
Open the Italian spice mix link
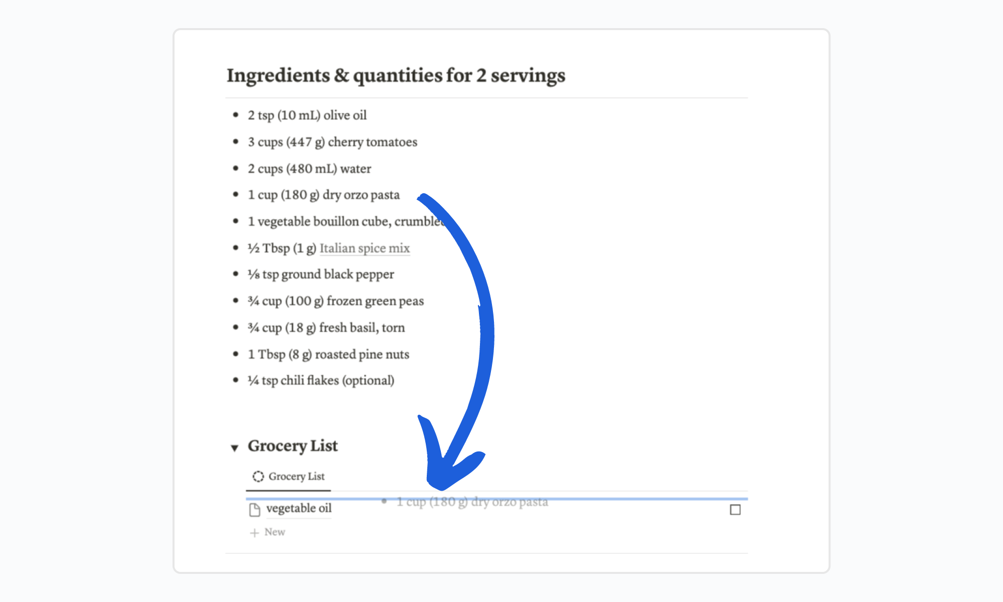point(365,248)
